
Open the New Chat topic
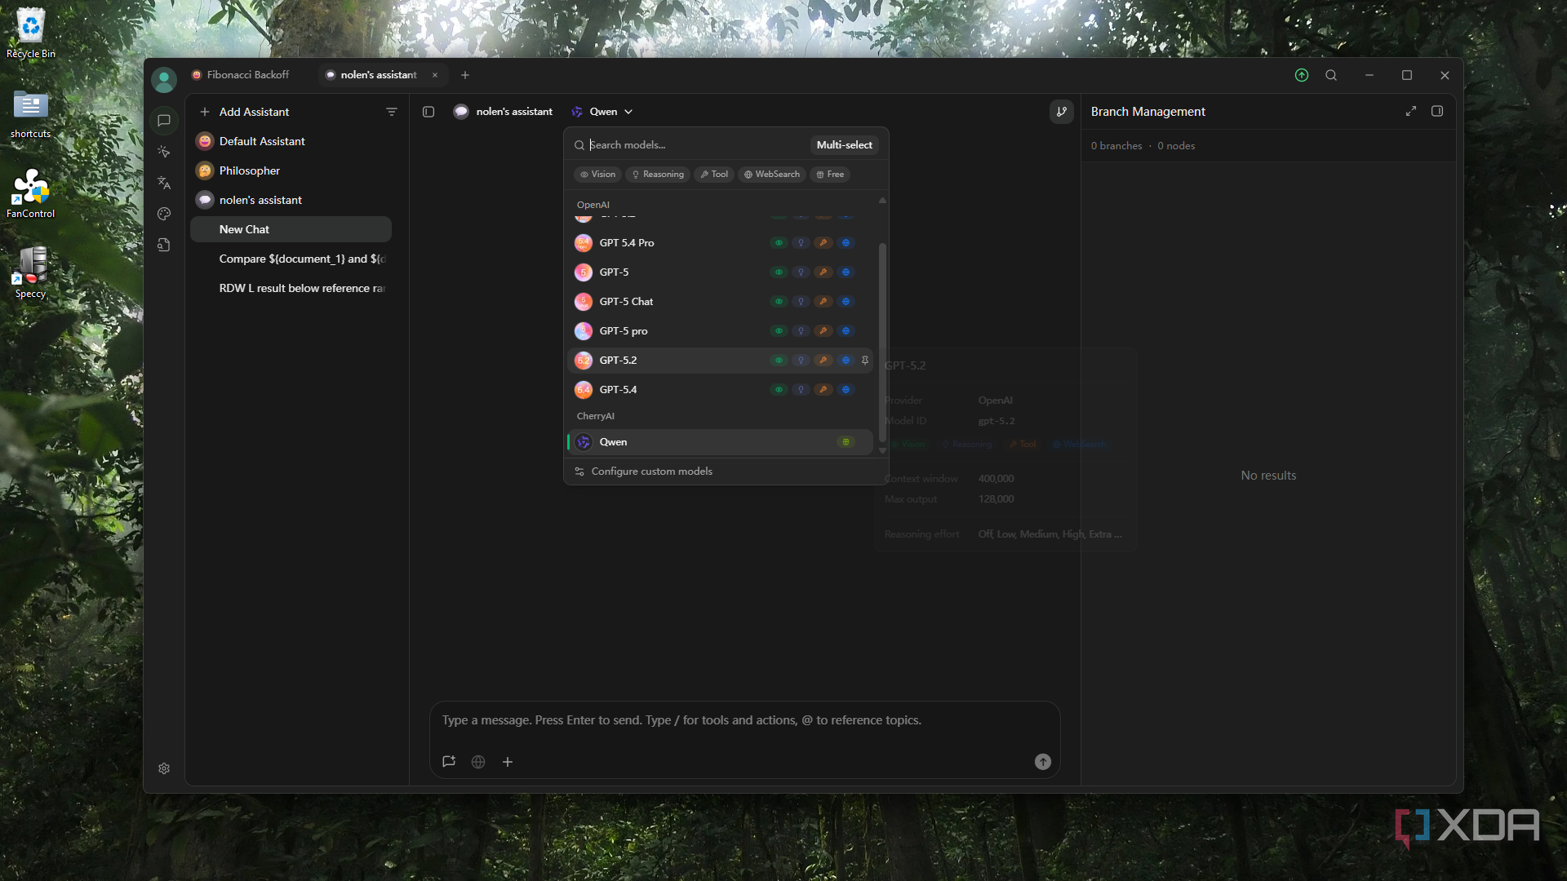291,229
